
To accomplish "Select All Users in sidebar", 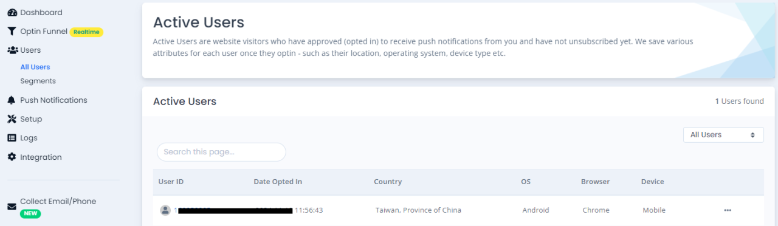I will [35, 67].
